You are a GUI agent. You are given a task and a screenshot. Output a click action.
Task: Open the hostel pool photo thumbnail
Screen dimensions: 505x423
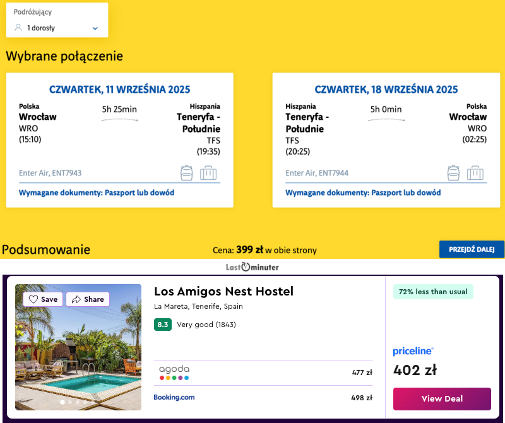78,354
